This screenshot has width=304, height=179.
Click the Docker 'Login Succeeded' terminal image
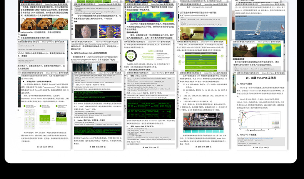click(x=97, y=131)
